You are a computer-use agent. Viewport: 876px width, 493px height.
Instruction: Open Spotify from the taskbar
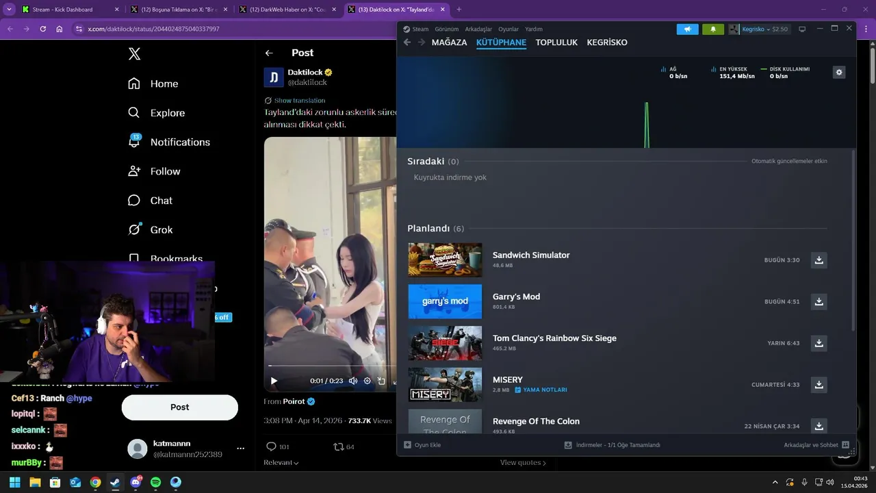pos(155,482)
